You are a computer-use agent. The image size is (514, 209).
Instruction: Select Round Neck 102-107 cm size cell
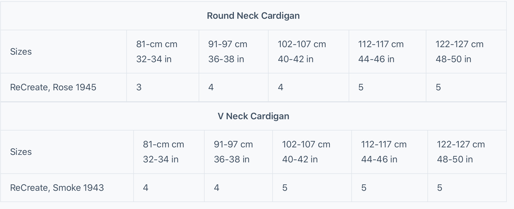(302, 51)
